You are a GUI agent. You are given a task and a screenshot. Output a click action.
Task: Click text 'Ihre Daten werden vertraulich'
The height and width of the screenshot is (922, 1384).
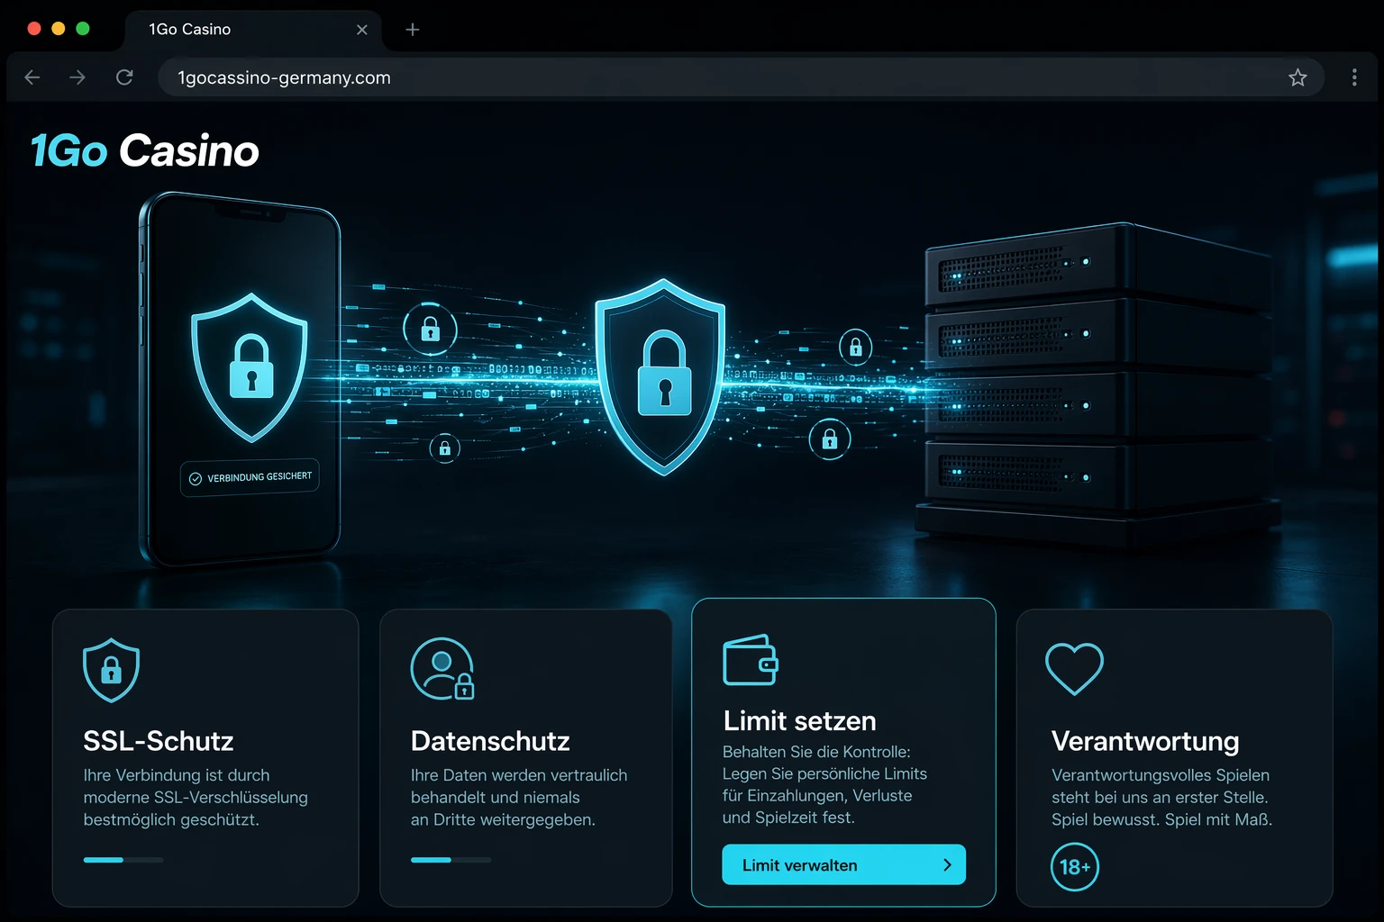coord(519,775)
